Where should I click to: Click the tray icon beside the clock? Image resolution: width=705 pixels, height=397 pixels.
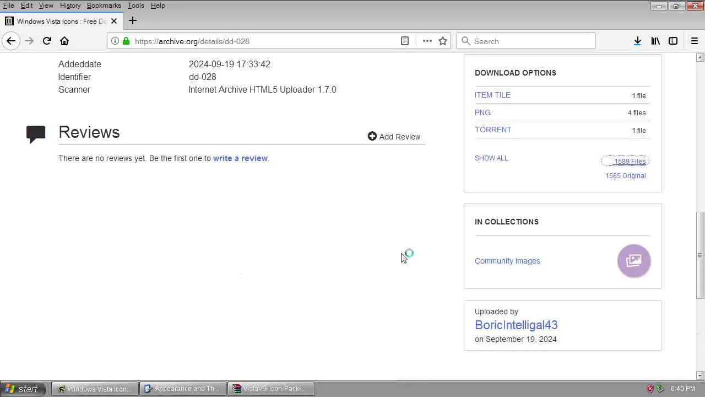660,389
